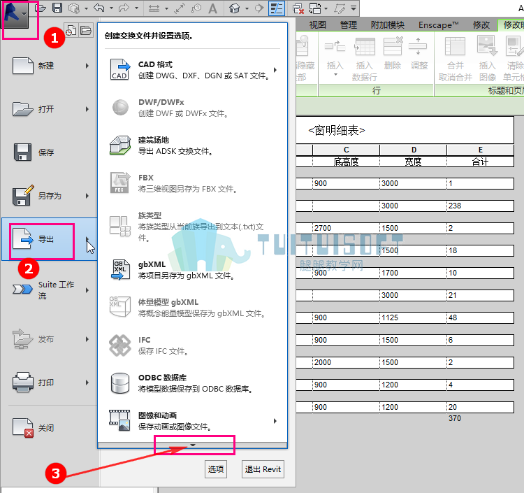Viewport: 524px width, 493px height.
Task: Click the Open folder icon in quick access toolbar
Action: click(x=41, y=8)
